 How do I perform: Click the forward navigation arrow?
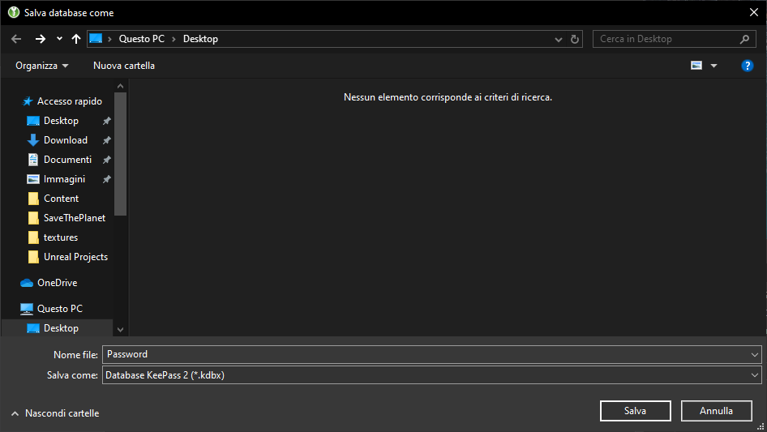coord(41,39)
